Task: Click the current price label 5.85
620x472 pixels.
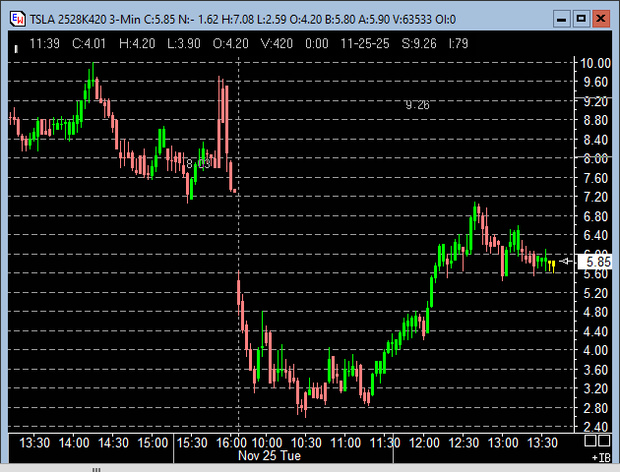Action: pyautogui.click(x=597, y=262)
